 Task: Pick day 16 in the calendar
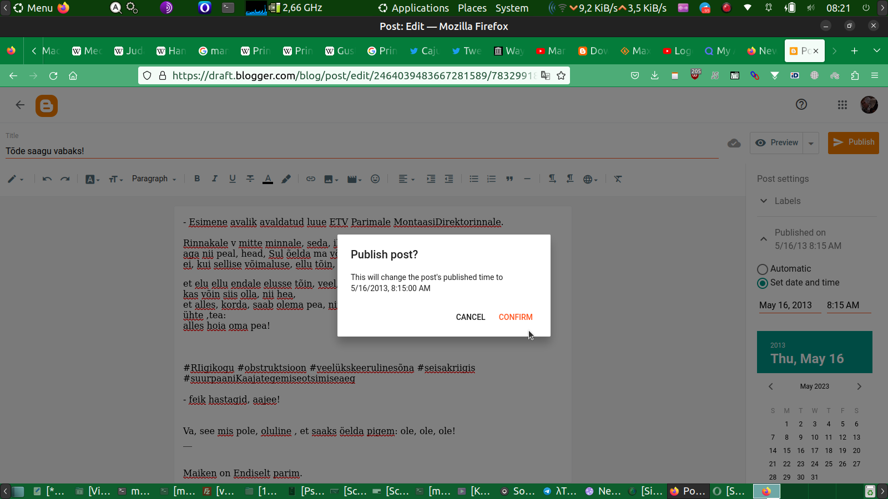tap(801, 451)
